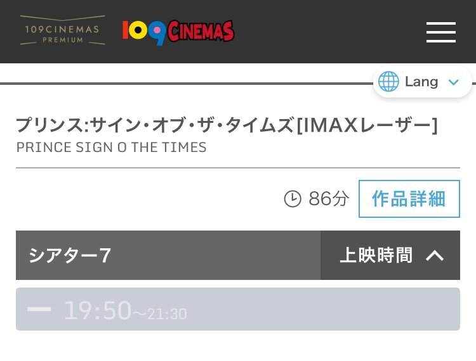Click the globe language icon
This screenshot has height=361, width=476.
pos(388,81)
